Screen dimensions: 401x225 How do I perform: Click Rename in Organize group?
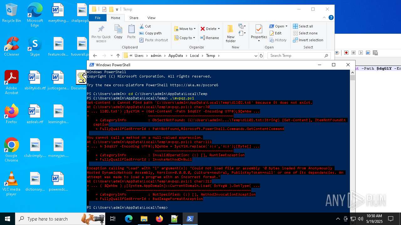[x=210, y=38]
